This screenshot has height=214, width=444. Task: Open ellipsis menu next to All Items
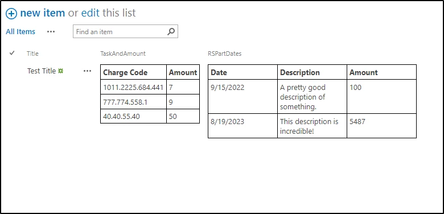(51, 32)
